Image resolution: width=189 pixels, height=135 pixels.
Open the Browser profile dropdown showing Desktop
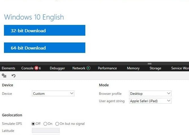[x=150, y=93]
